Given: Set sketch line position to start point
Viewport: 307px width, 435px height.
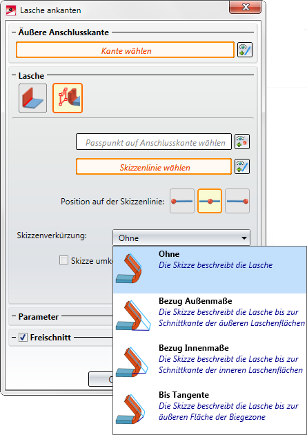Looking at the screenshot, I should click(x=182, y=201).
